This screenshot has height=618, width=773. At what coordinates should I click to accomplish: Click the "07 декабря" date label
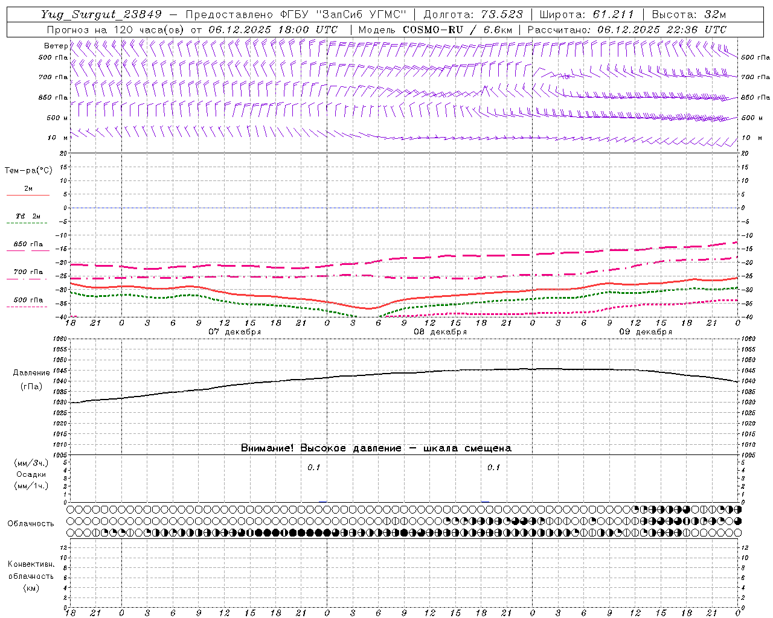coord(235,332)
